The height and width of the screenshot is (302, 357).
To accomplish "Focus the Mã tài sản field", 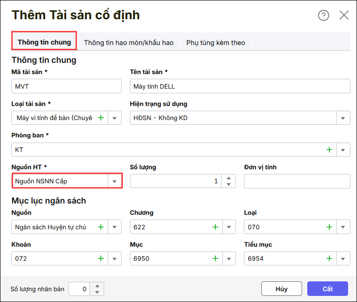I will [66, 86].
